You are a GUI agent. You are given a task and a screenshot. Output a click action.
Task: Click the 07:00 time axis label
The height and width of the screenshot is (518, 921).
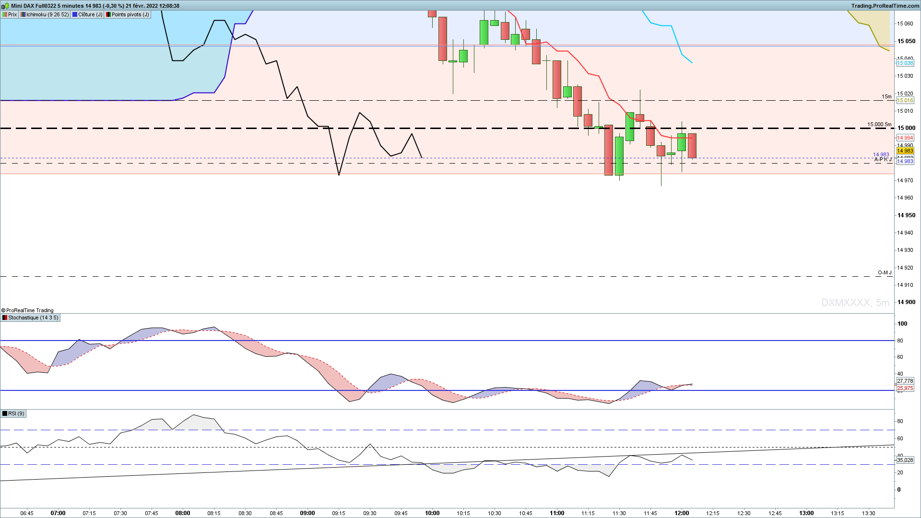[x=58, y=513]
